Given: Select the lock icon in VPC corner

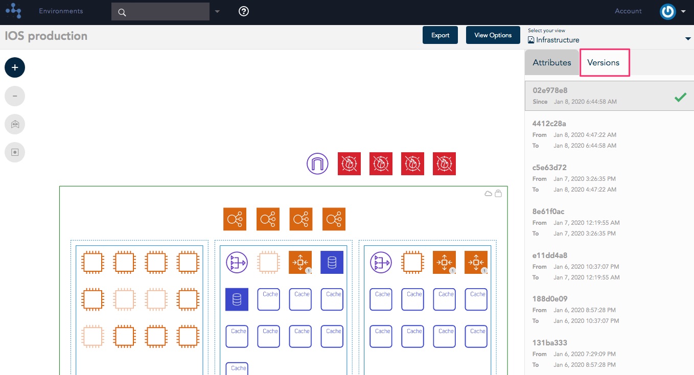Looking at the screenshot, I should click(x=498, y=194).
